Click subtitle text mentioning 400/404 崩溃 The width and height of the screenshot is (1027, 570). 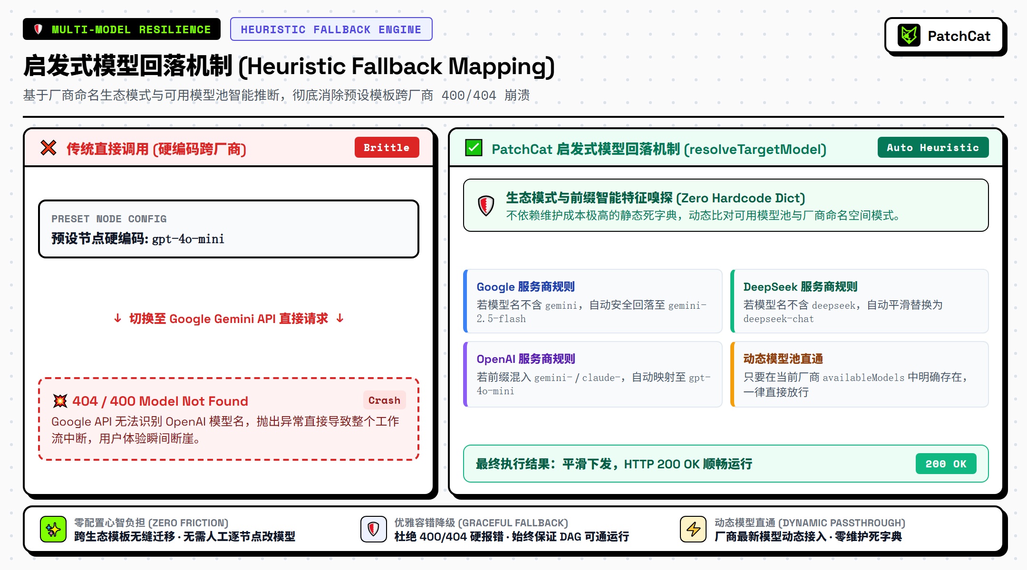click(276, 95)
